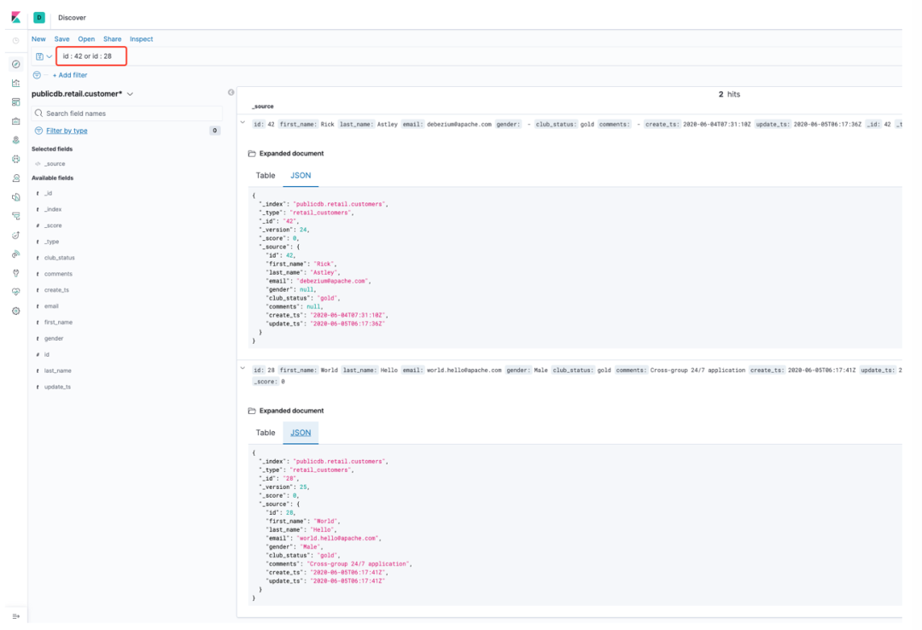Open Discover via the compass sidebar icon
922x630 pixels.
coord(15,64)
